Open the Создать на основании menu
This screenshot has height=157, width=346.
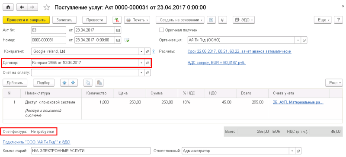180,20
